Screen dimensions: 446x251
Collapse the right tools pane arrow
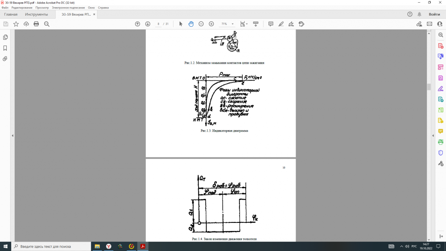[433, 136]
